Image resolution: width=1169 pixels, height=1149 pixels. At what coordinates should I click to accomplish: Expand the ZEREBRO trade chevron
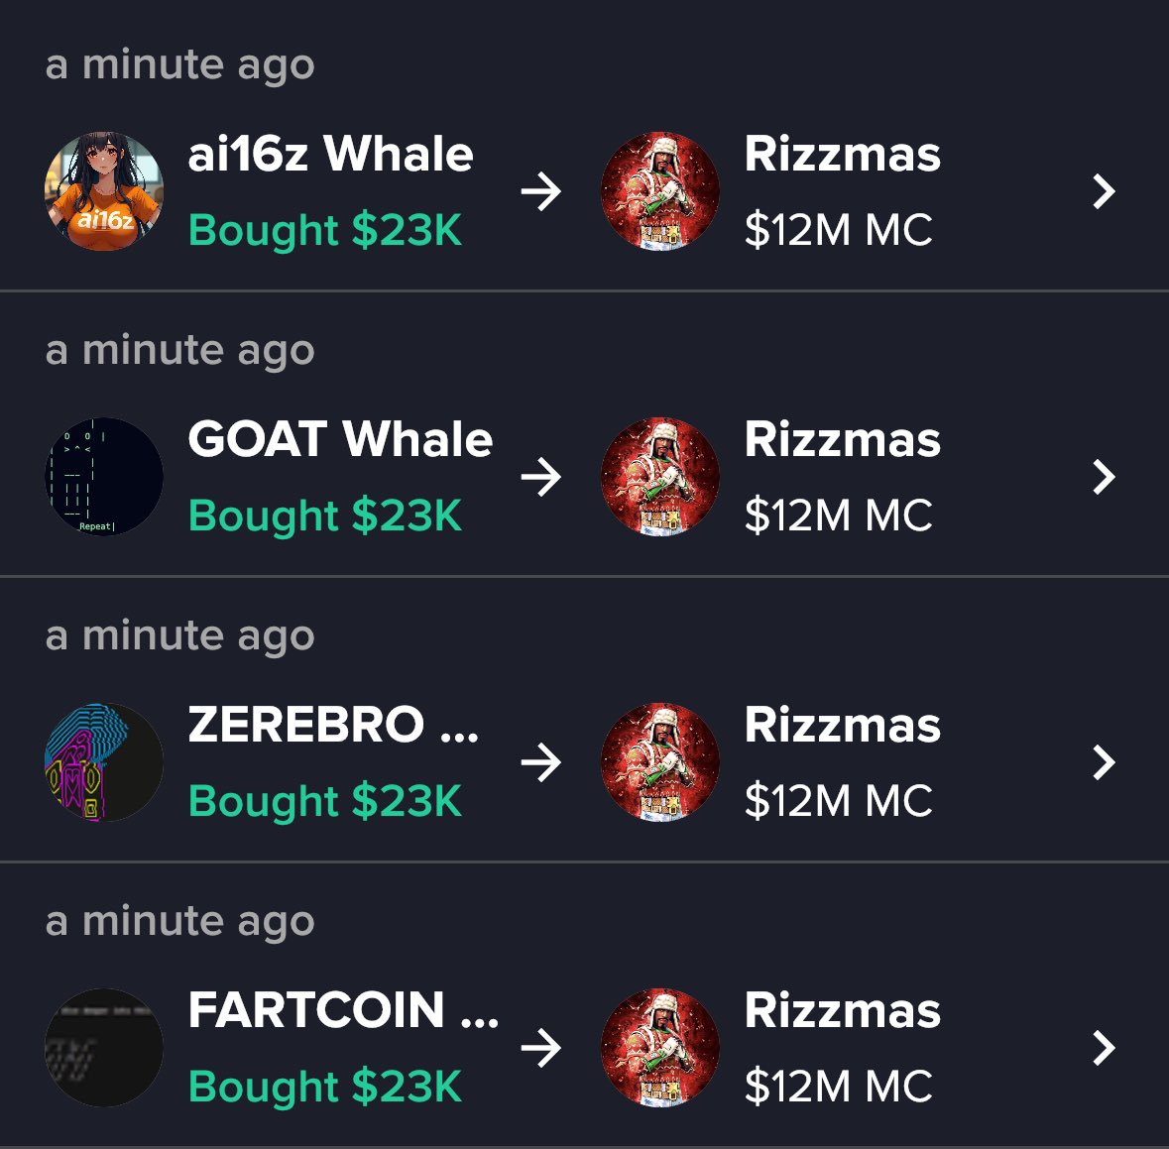coord(1104,762)
